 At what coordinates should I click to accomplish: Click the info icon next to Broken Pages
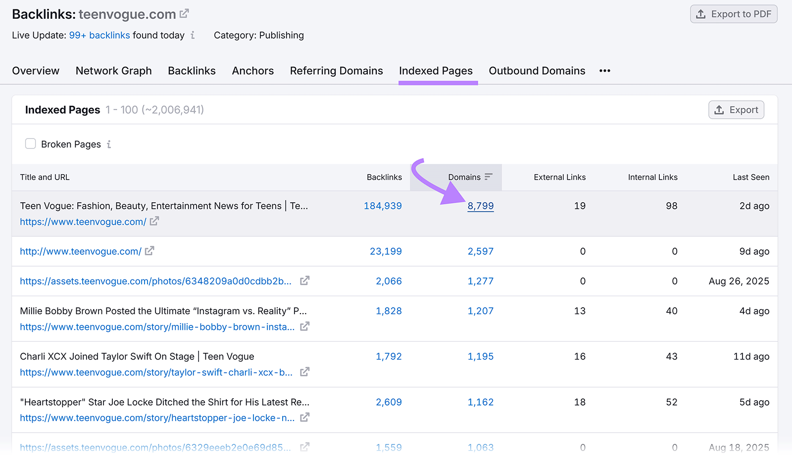point(109,144)
